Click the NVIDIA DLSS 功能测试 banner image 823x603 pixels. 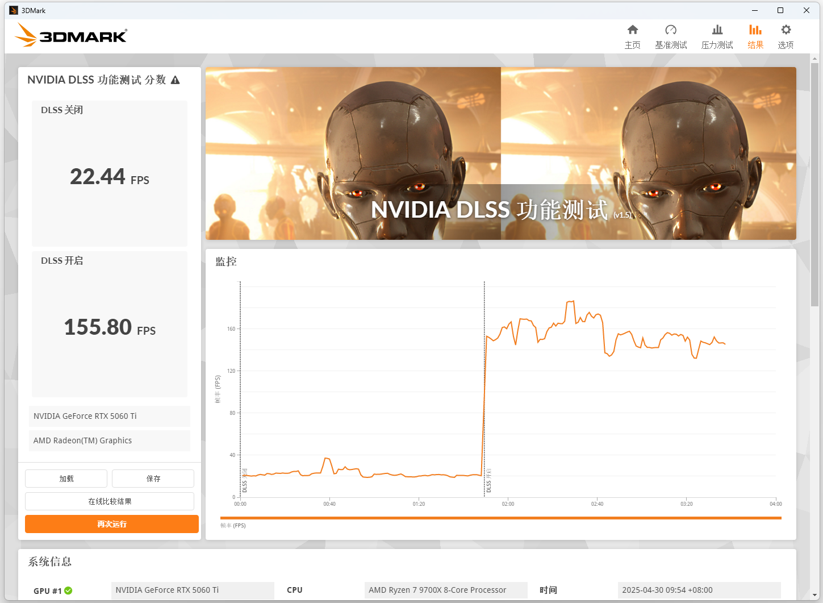(500, 153)
